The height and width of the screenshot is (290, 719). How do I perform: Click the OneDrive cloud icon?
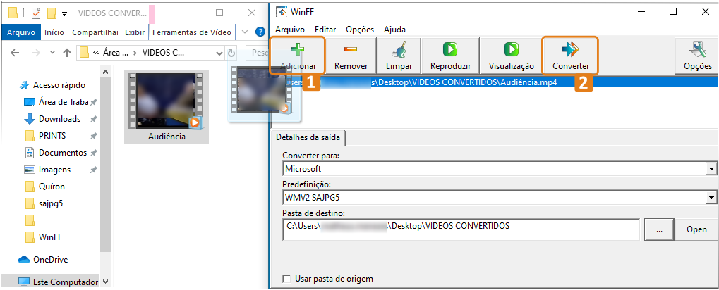pos(24,260)
